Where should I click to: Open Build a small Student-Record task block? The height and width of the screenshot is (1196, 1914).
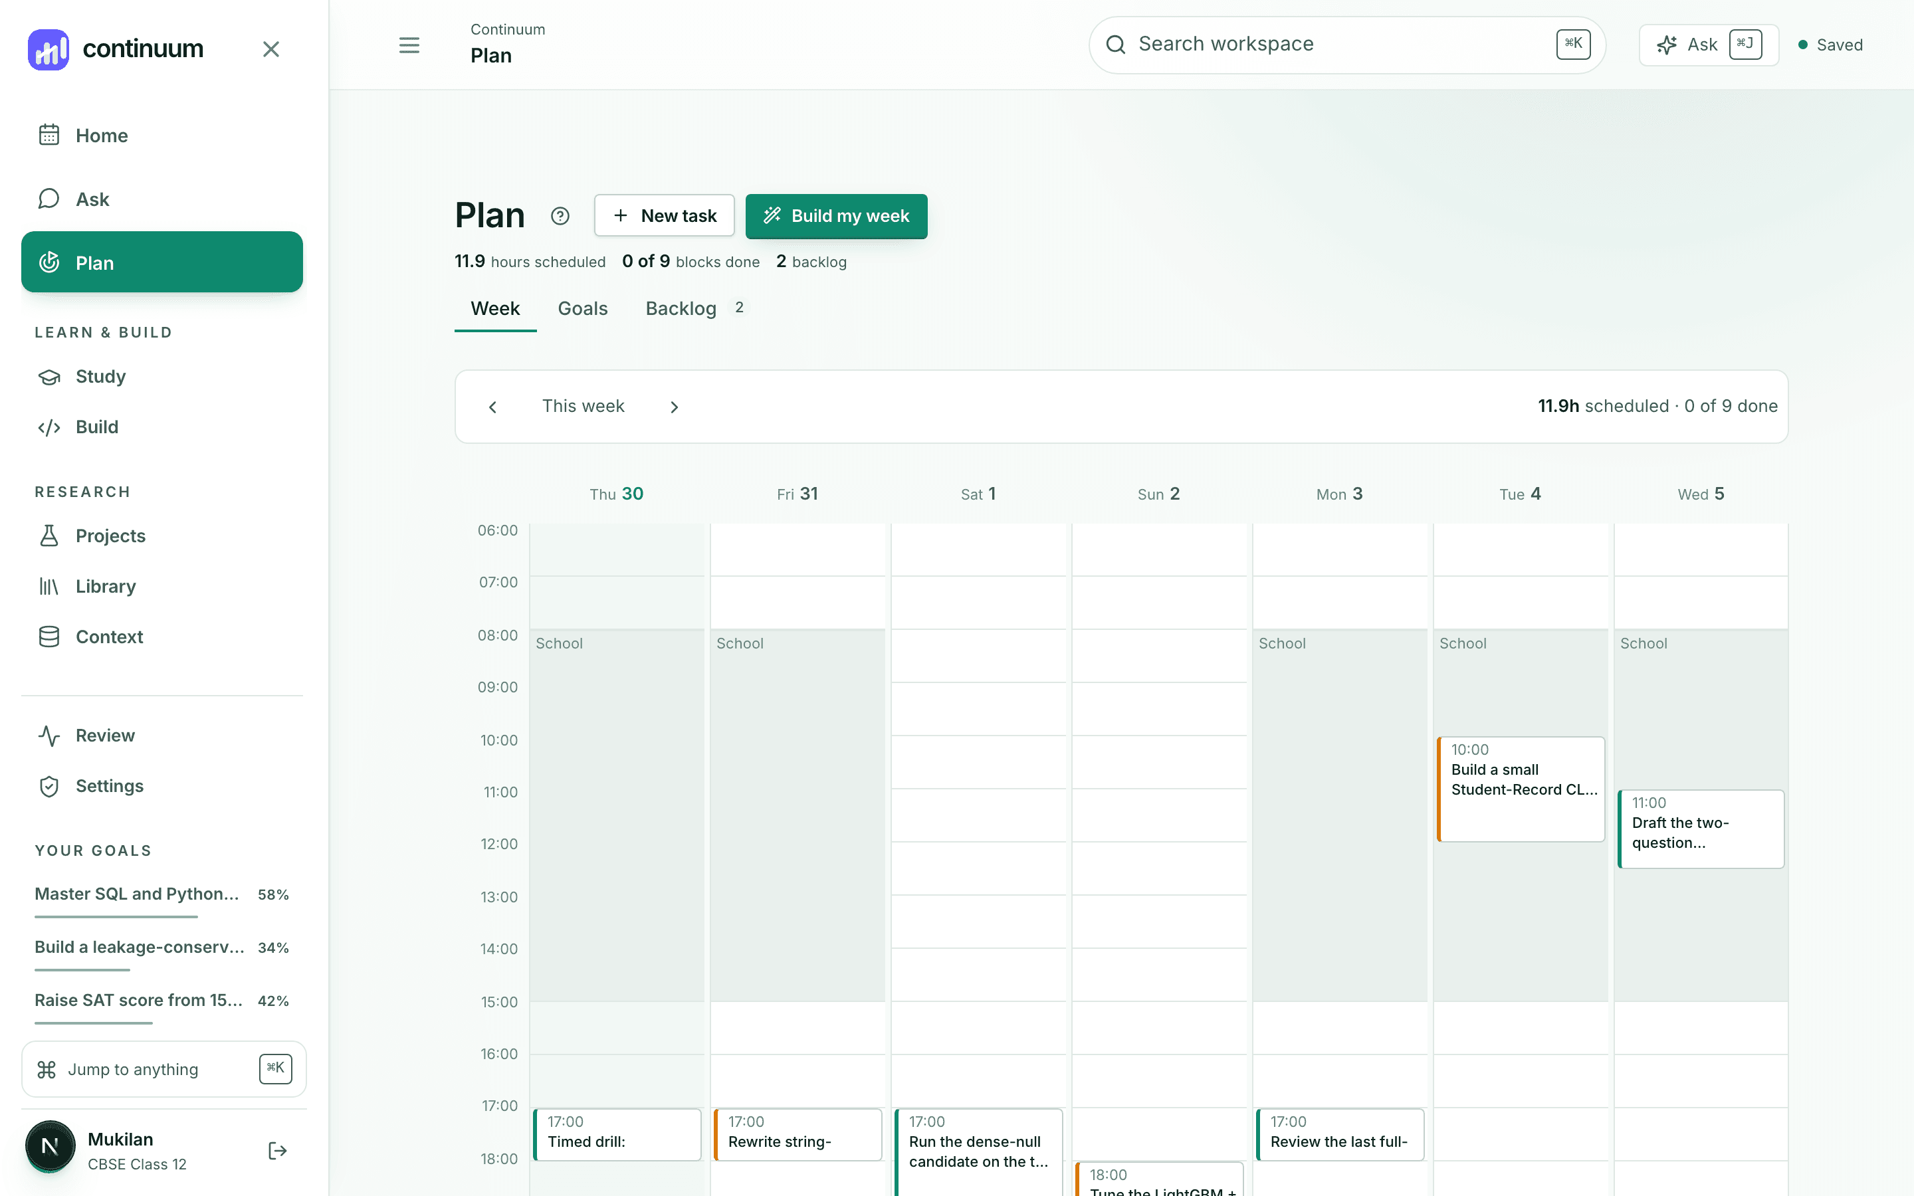[1520, 789]
